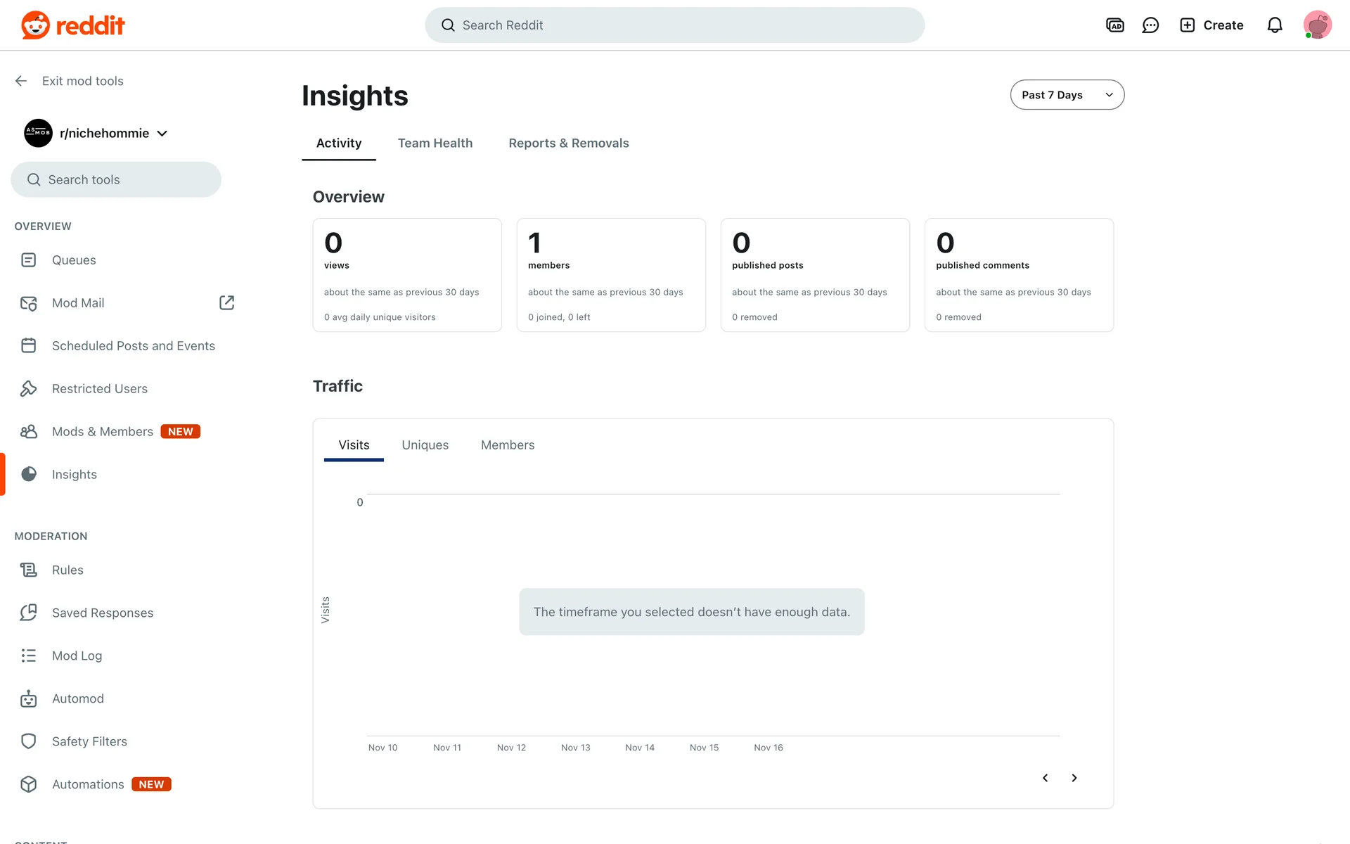Click the Reddit ads icon
This screenshot has height=844, width=1350.
pos(1114,25)
